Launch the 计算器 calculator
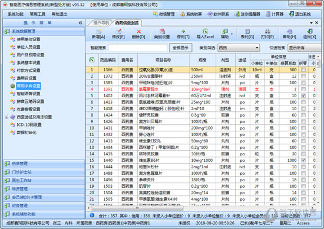Image resolution: width=324 pixels, height=229 pixels. coord(275,14)
